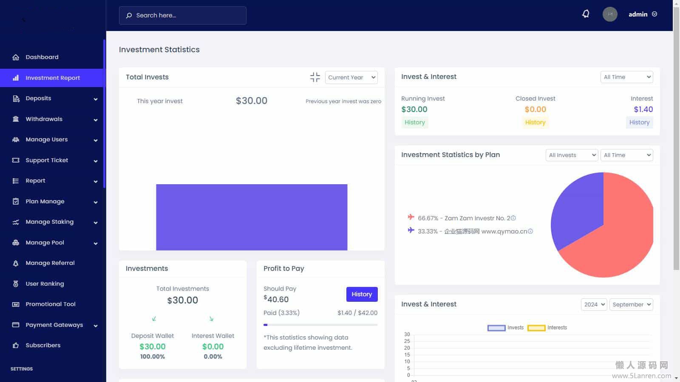This screenshot has height=382, width=680.
Task: Click the Manage Referral icon in sidebar
Action: point(16,263)
